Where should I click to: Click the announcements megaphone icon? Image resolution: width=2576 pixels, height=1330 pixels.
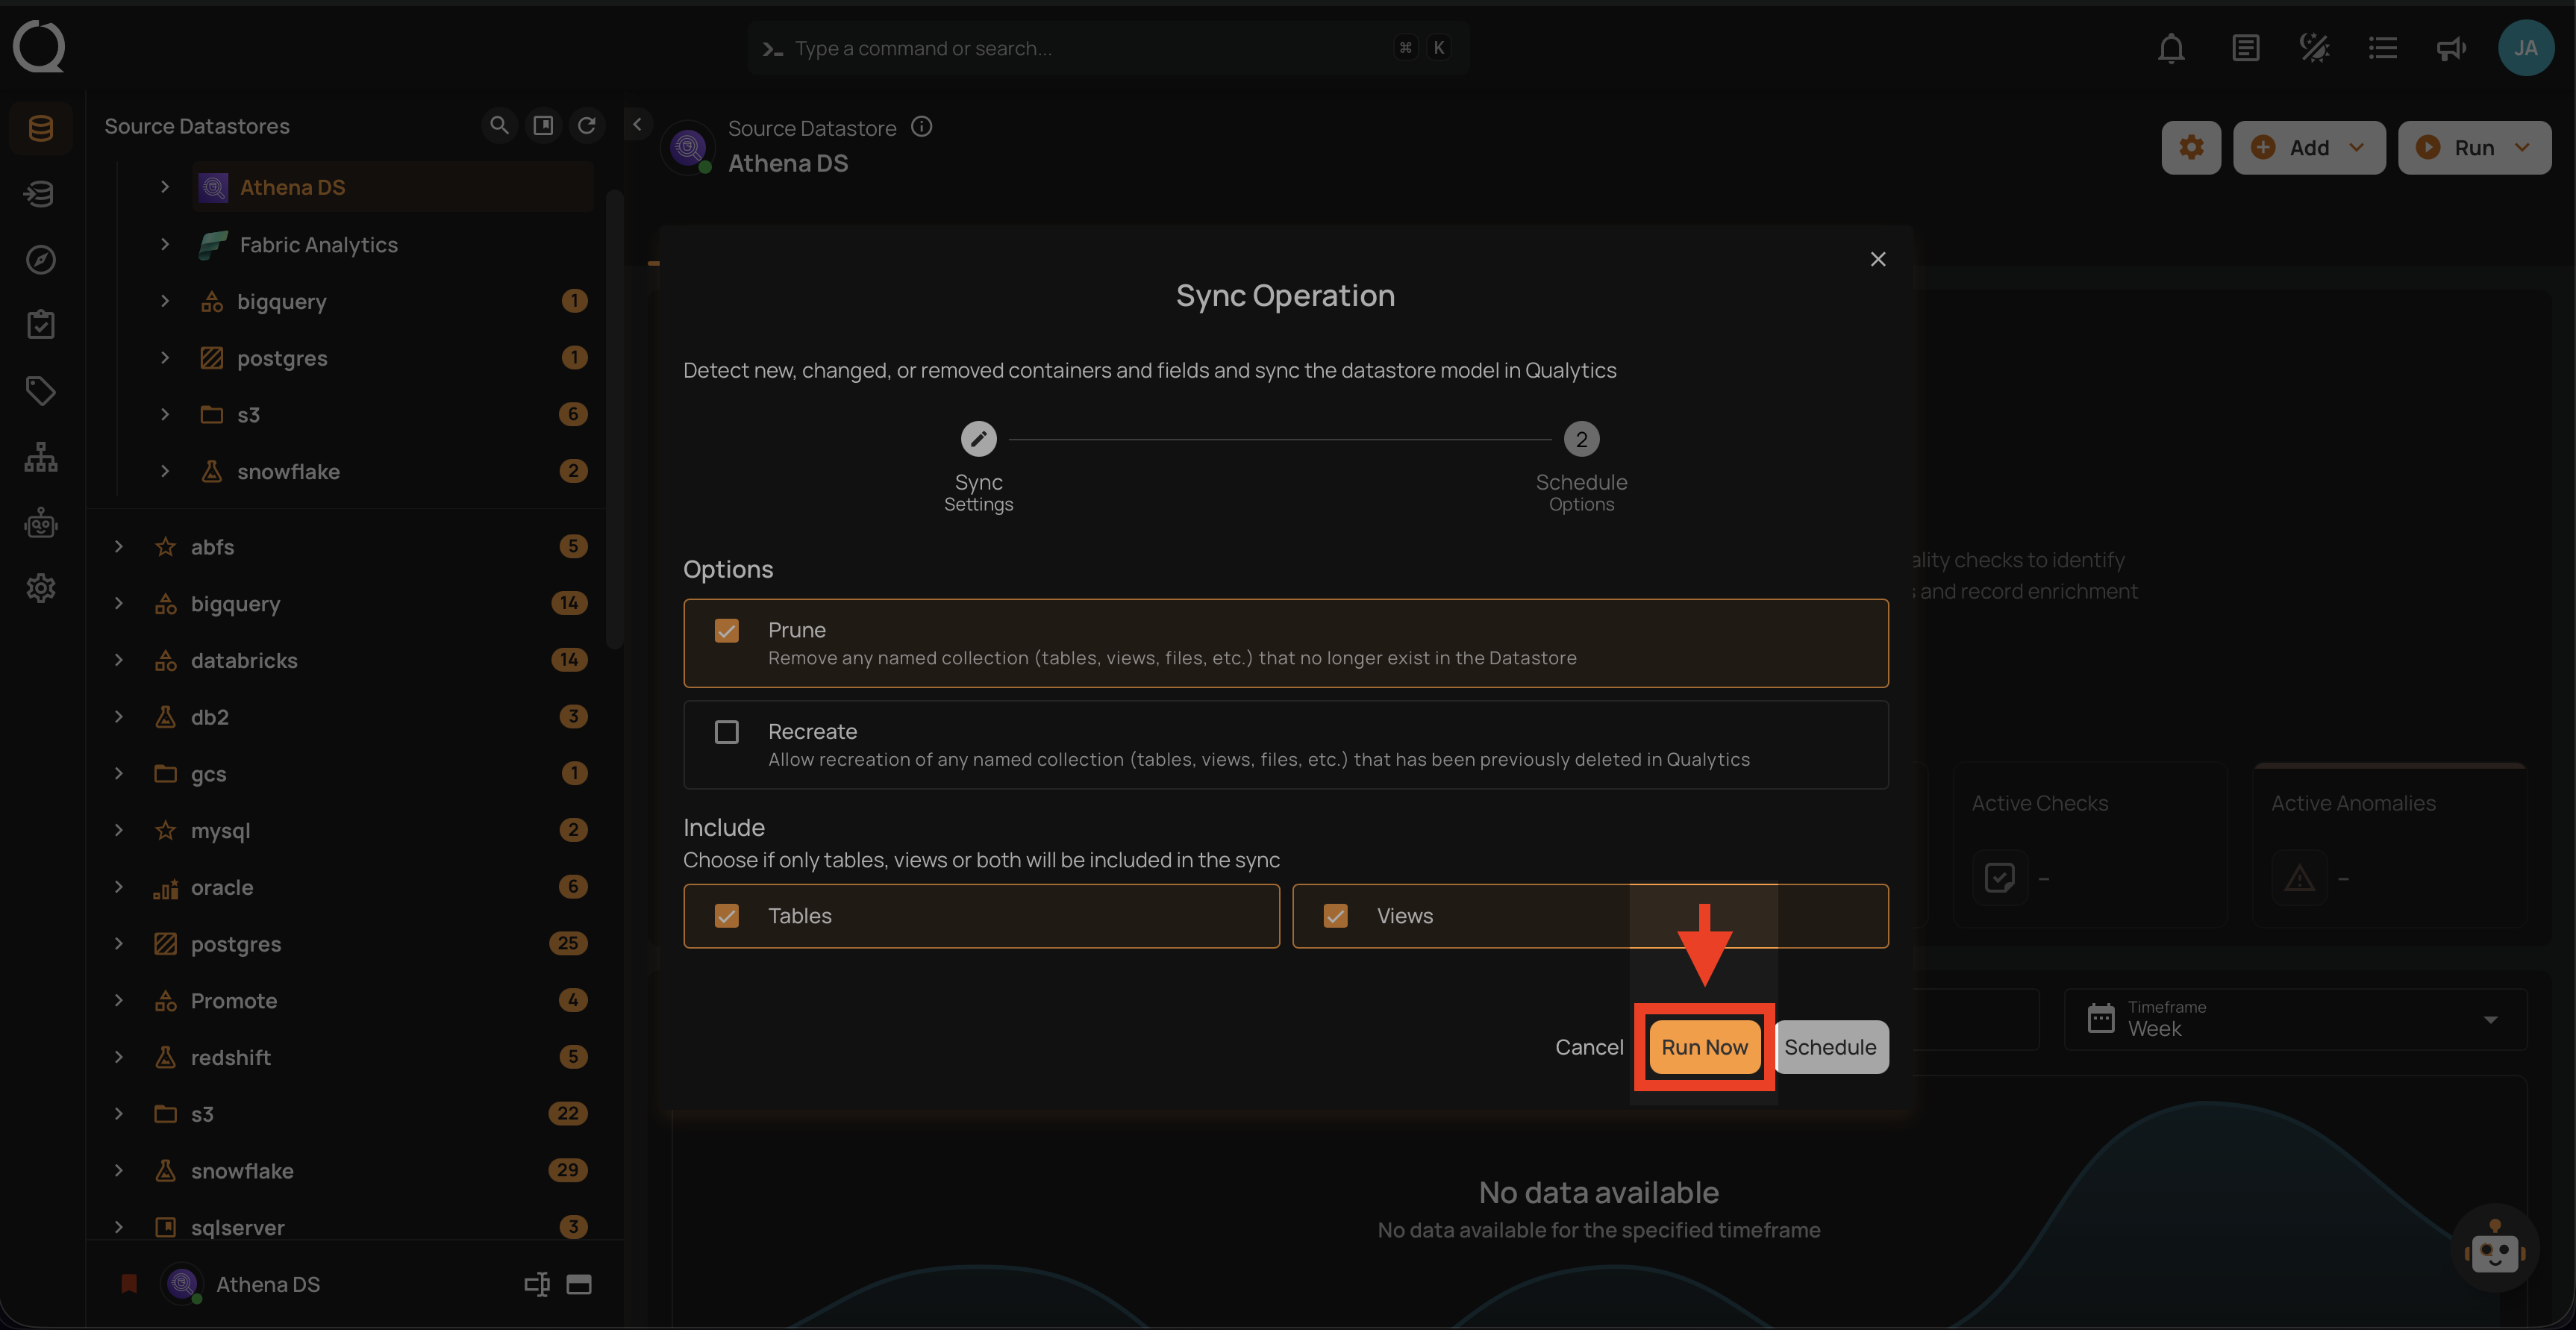click(2451, 48)
